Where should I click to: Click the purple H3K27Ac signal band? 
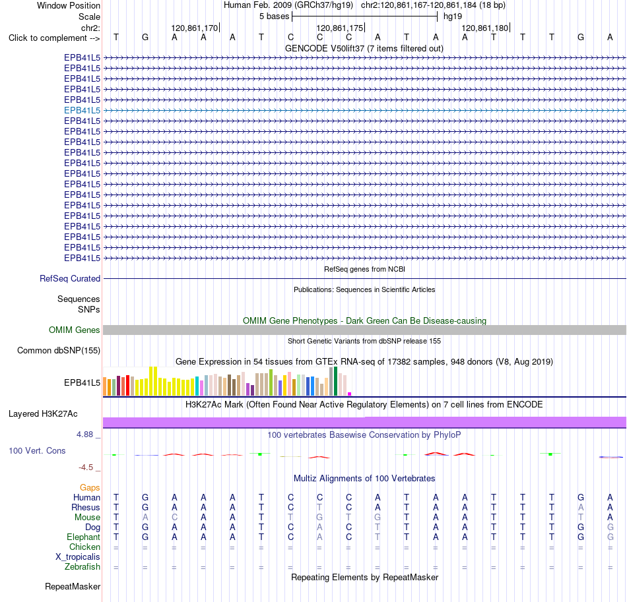coord(364,423)
